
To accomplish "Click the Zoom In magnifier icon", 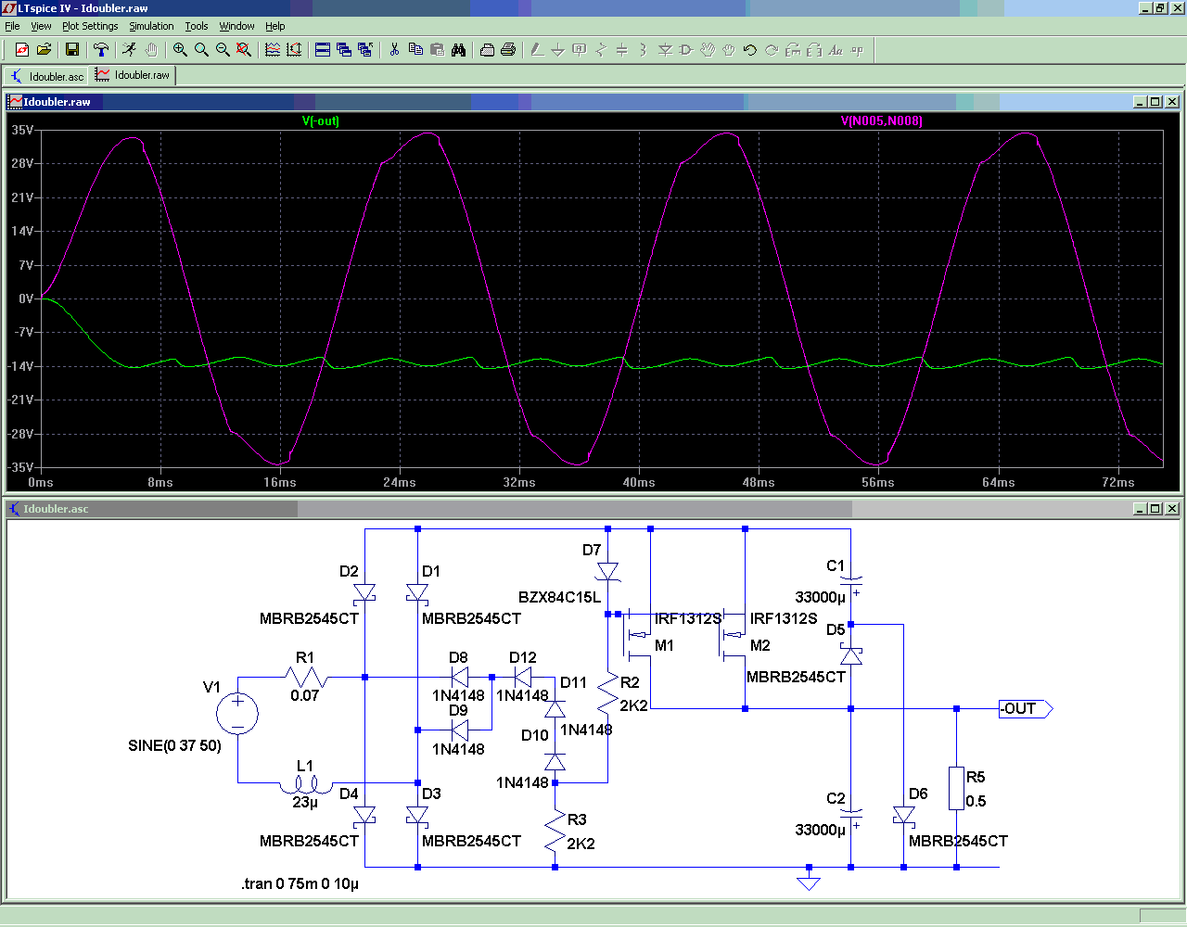I will pos(180,50).
